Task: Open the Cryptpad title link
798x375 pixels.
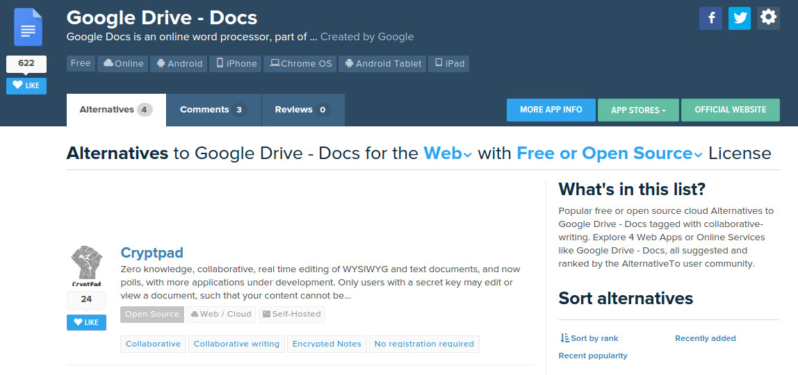Action: coord(152,253)
